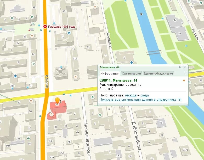The width and height of the screenshot is (204, 160).
Task: Click the stamp icon next to building 44
Action: pyautogui.click(x=60, y=102)
